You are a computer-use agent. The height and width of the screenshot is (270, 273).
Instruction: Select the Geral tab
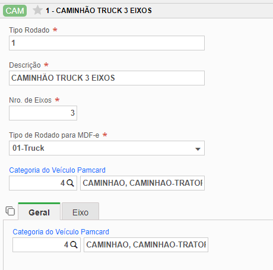(39, 211)
